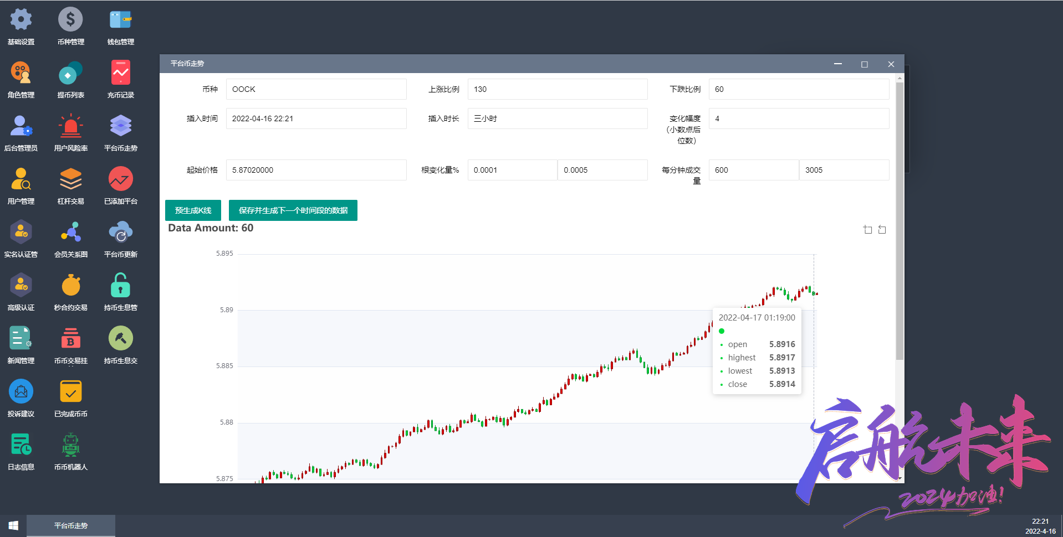
Task: Click chart zoom reset icon
Action: click(882, 229)
